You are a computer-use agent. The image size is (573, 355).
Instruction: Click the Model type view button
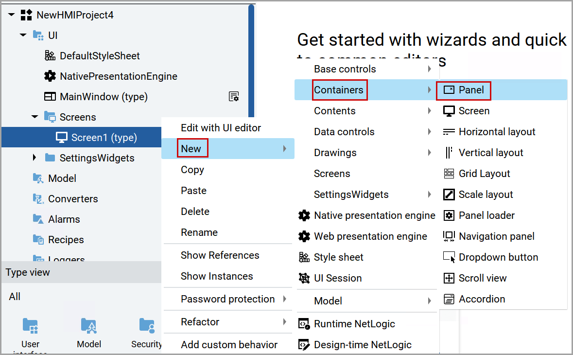point(89,332)
